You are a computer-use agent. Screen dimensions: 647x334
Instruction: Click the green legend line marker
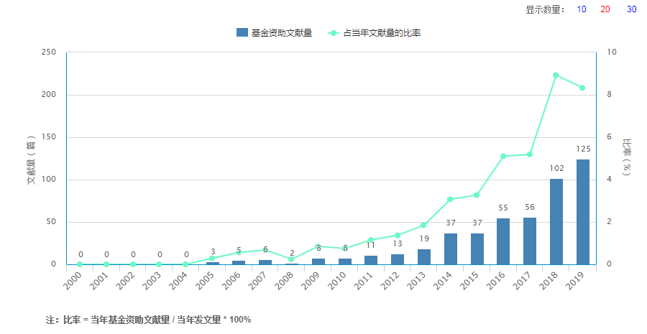pos(334,33)
